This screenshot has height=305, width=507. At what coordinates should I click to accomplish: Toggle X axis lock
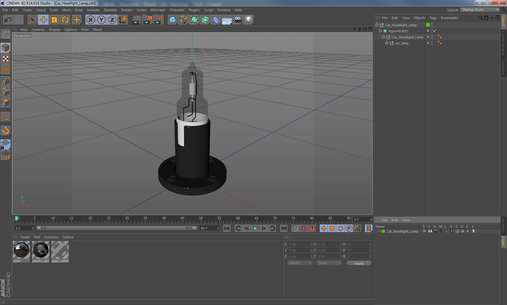pyautogui.click(x=90, y=20)
